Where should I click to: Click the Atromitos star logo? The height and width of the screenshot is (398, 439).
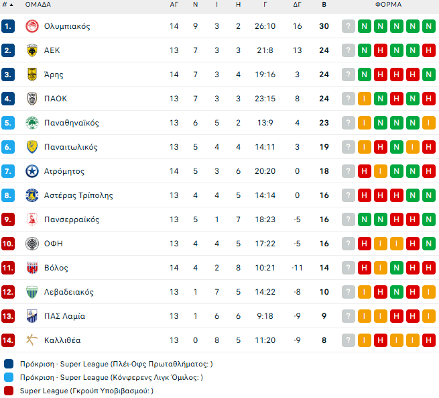coord(32,171)
